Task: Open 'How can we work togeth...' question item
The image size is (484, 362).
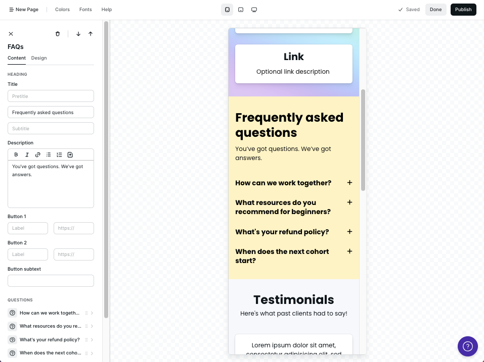Action: click(51, 313)
